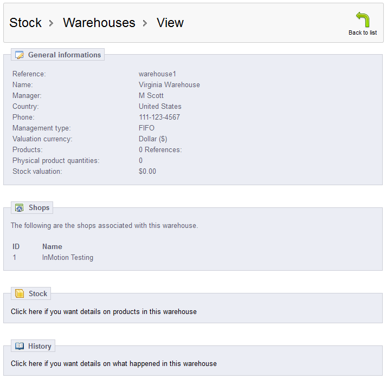This screenshot has height=379, width=386.
Task: Click the yellow Stock folder icon
Action: coord(20,293)
